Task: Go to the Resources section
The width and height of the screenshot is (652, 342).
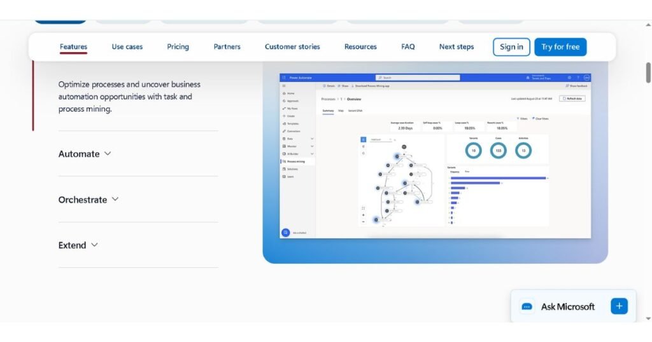Action: [360, 47]
